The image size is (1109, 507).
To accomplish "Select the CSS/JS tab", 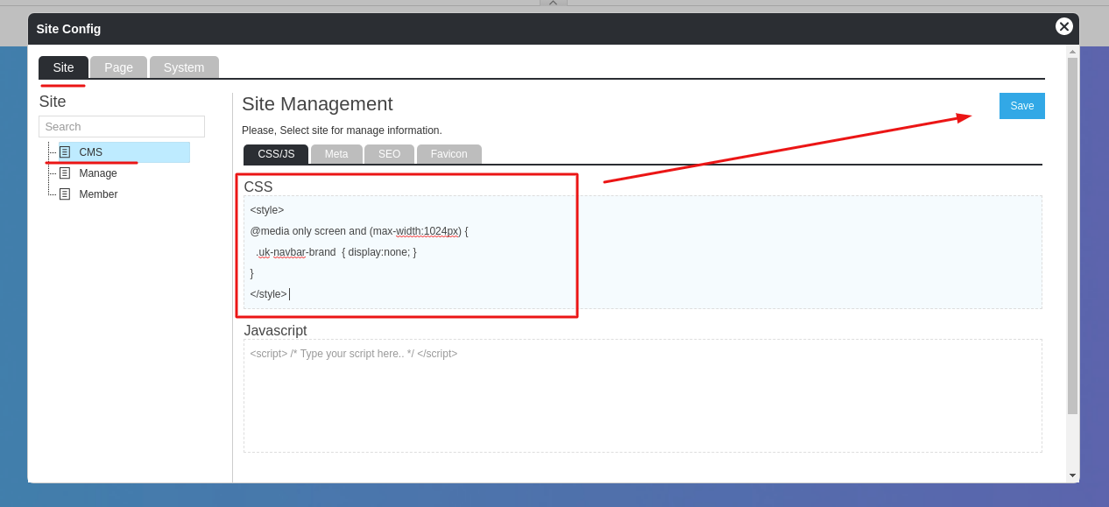I will tap(276, 154).
